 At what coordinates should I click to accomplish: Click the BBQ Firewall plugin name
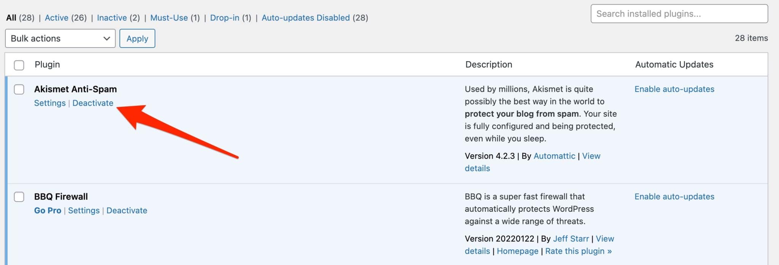coord(61,197)
